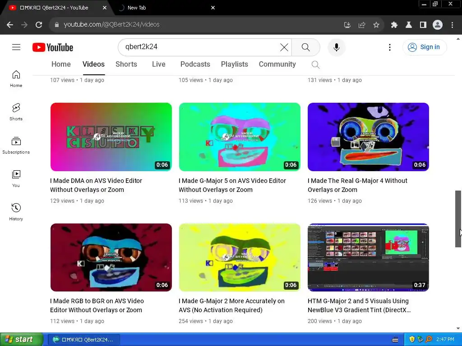The image size is (462, 346).
Task: Open History in the left sidebar
Action: coord(16,212)
